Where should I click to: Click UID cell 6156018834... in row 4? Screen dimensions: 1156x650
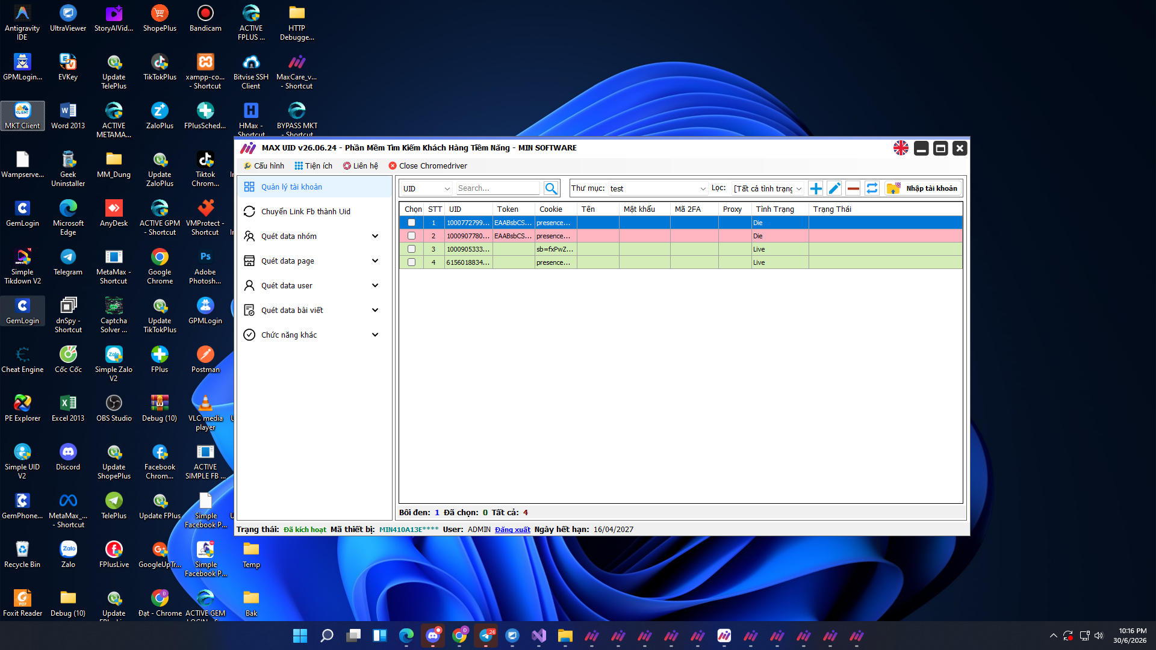click(x=468, y=262)
